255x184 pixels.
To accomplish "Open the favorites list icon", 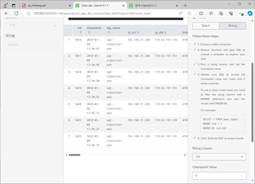I will [211, 13].
